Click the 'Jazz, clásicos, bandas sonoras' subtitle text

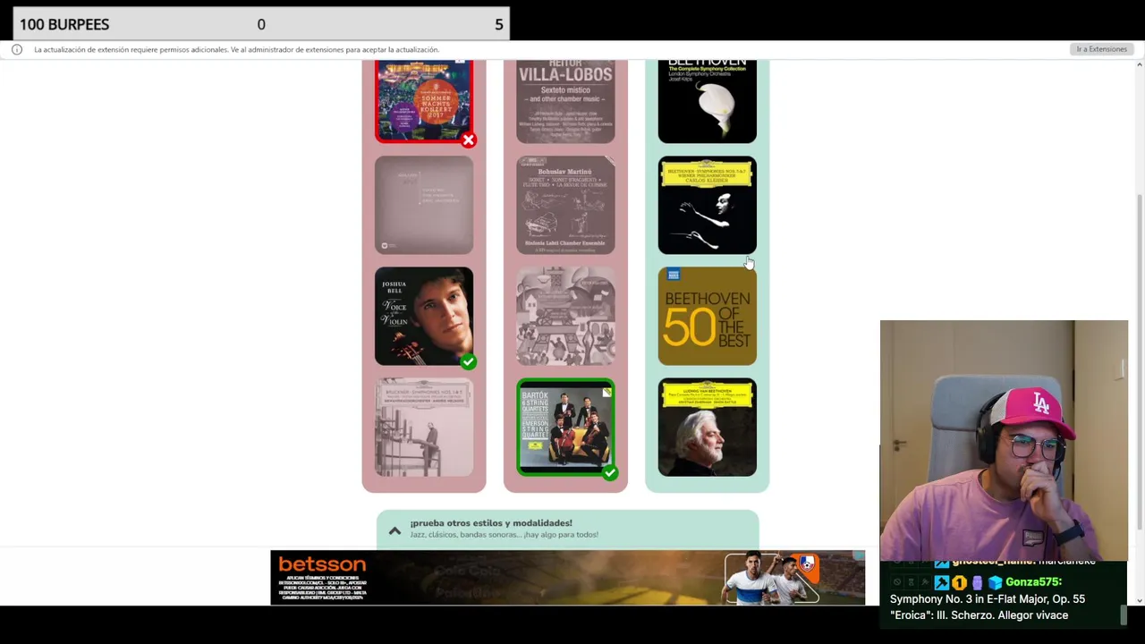tap(504, 535)
